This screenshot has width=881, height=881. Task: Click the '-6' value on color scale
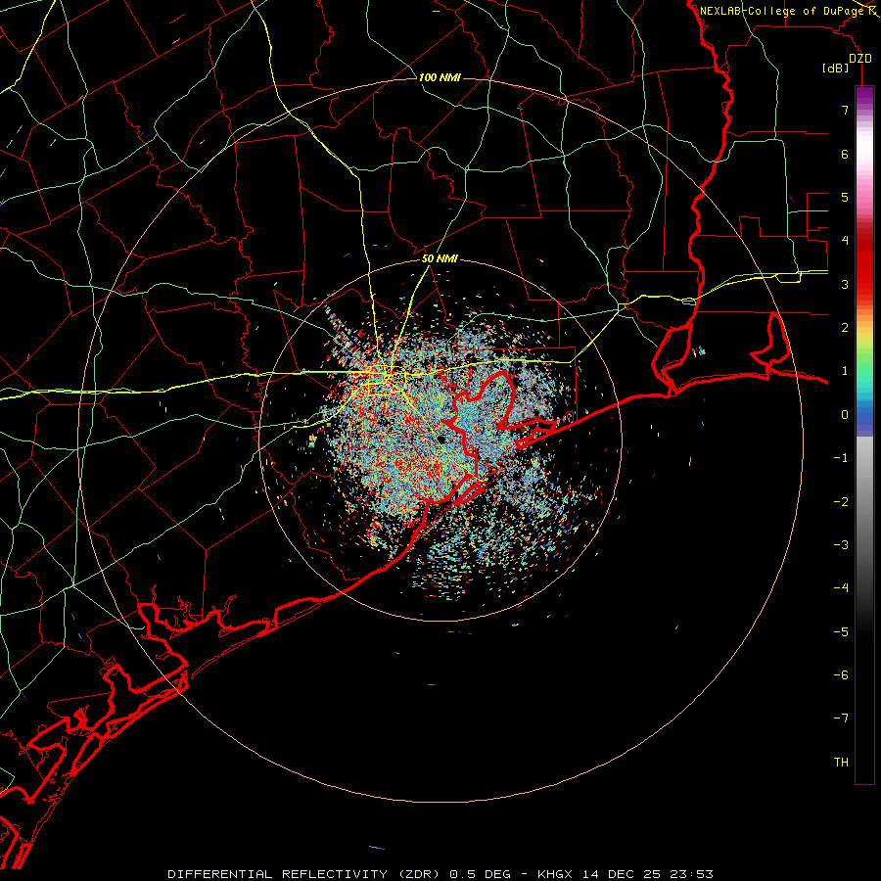coord(841,675)
